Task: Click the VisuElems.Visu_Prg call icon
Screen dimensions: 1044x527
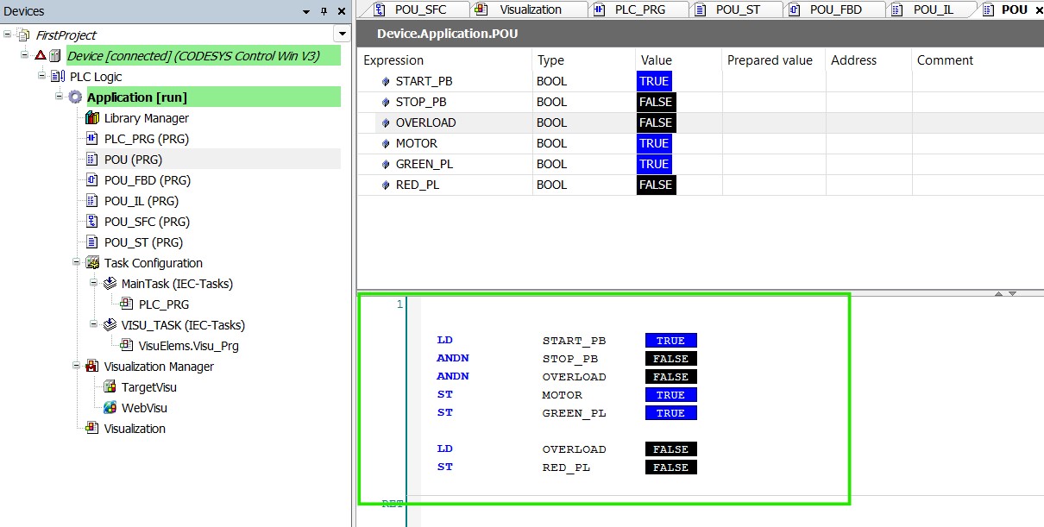Action: [127, 346]
